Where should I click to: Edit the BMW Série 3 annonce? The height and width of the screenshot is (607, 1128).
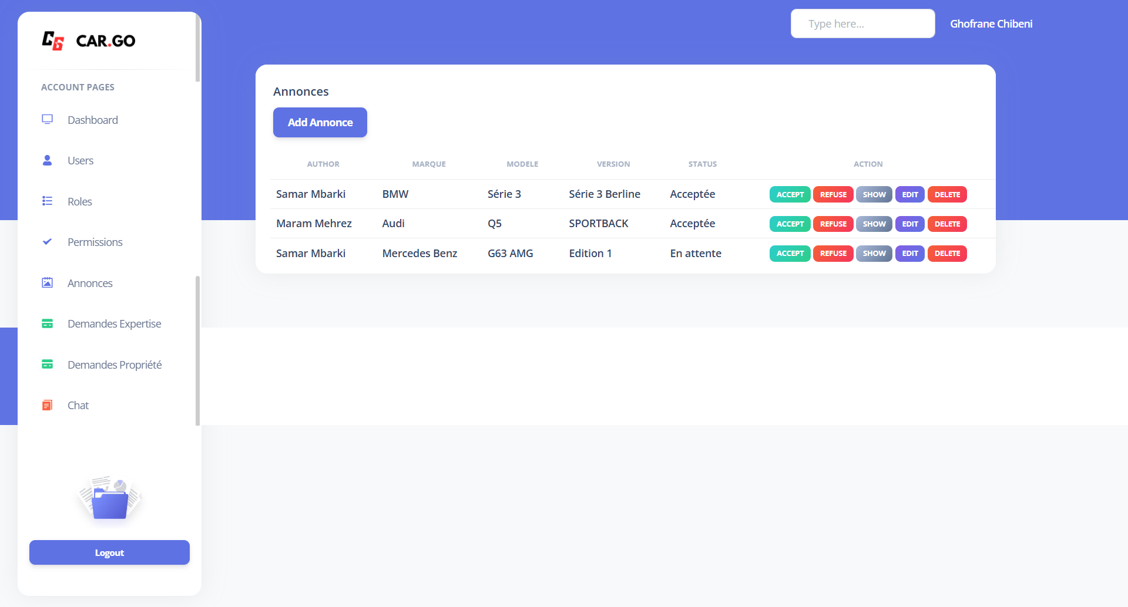[910, 194]
